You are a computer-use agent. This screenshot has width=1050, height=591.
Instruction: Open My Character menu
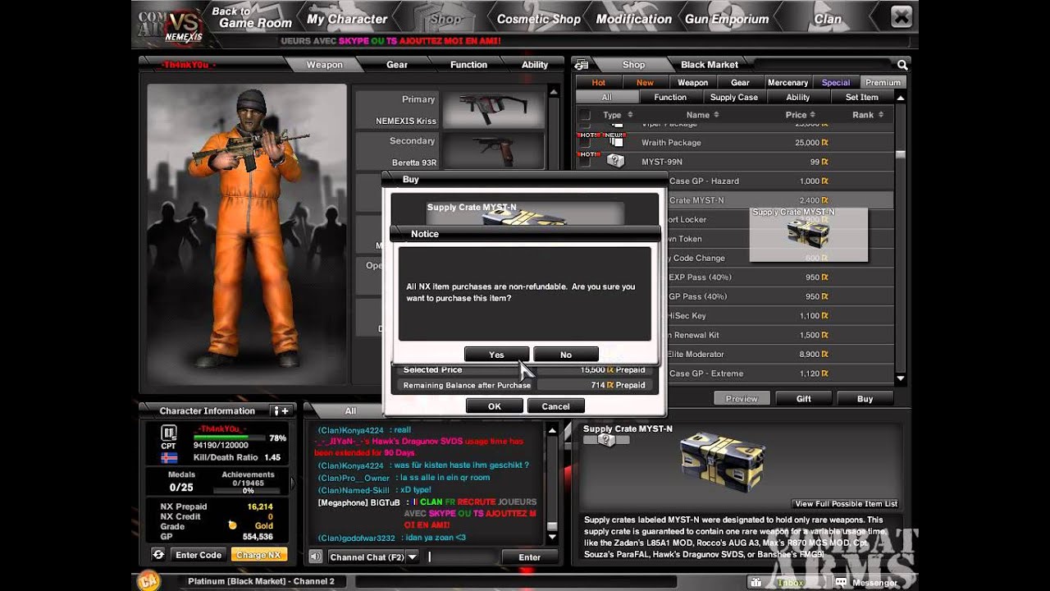tap(347, 19)
